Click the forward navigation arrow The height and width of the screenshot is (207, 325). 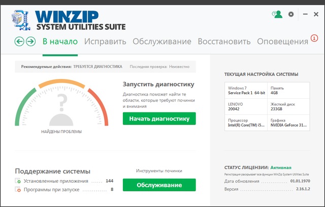pos(30,42)
